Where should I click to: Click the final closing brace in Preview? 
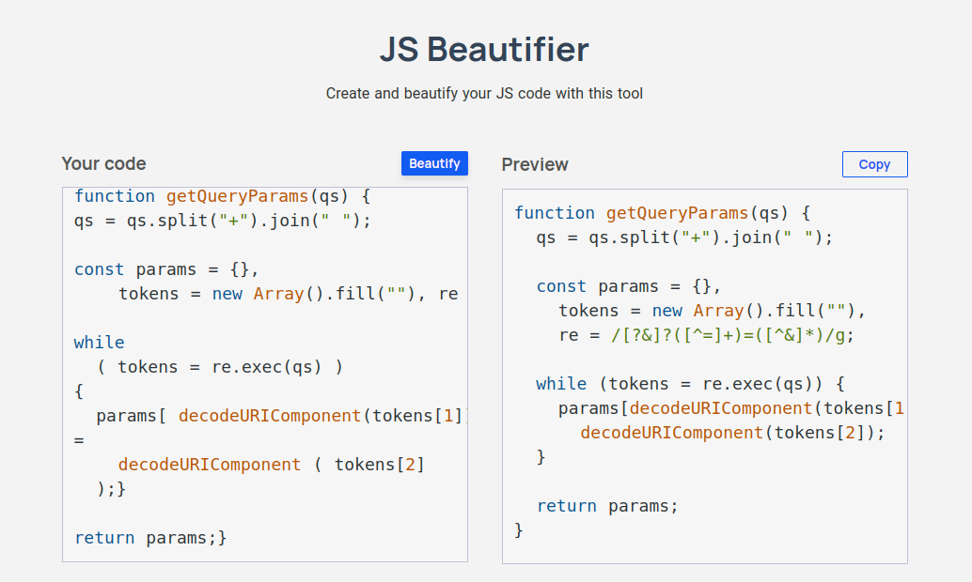(x=519, y=530)
